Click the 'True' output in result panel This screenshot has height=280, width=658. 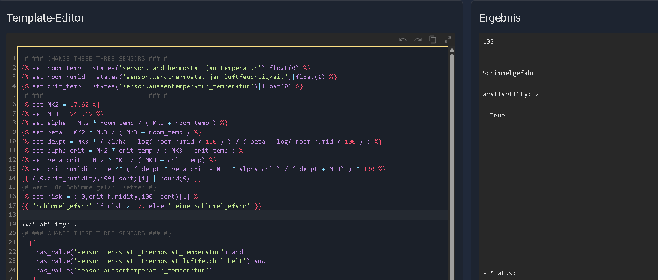pos(497,116)
